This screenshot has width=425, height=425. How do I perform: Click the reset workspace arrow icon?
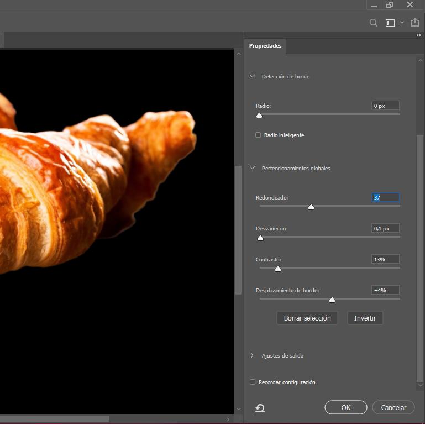click(260, 408)
